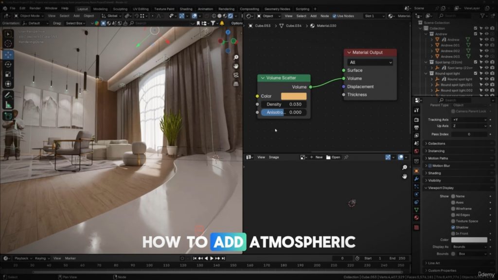This screenshot has height=280, width=498.
Task: Switch to the Geometry Nodes workspace tab
Action: pos(277,9)
